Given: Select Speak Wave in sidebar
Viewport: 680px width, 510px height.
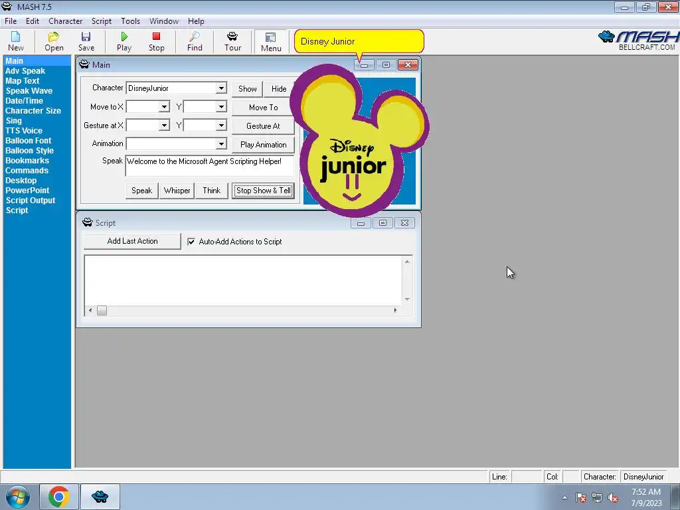Looking at the screenshot, I should [29, 90].
